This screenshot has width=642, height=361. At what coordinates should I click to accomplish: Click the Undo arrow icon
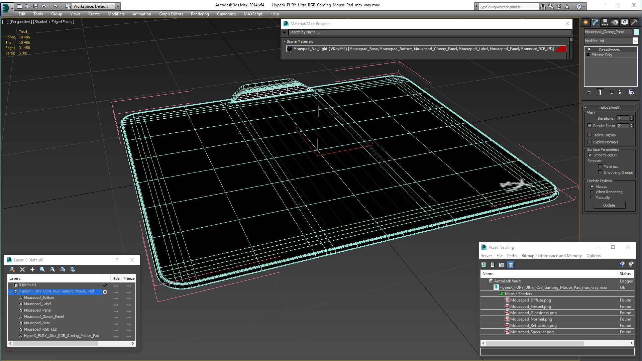pyautogui.click(x=43, y=6)
